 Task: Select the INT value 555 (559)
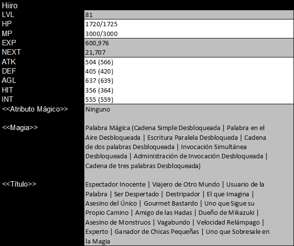point(99,100)
